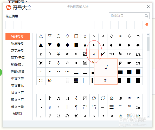Insert the pilcrow paragraph symbol
Image resolution: width=155 pixels, height=130 pixels.
click(x=76, y=107)
